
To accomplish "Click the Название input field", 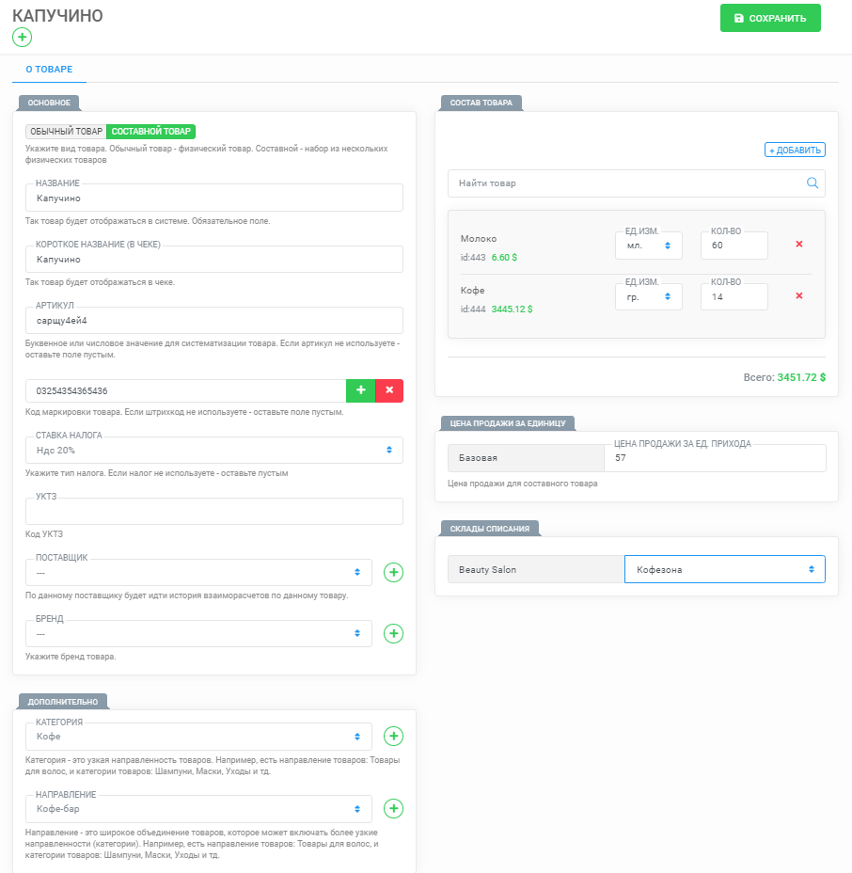I will (x=214, y=198).
